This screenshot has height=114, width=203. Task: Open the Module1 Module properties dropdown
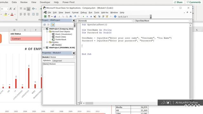[74, 57]
